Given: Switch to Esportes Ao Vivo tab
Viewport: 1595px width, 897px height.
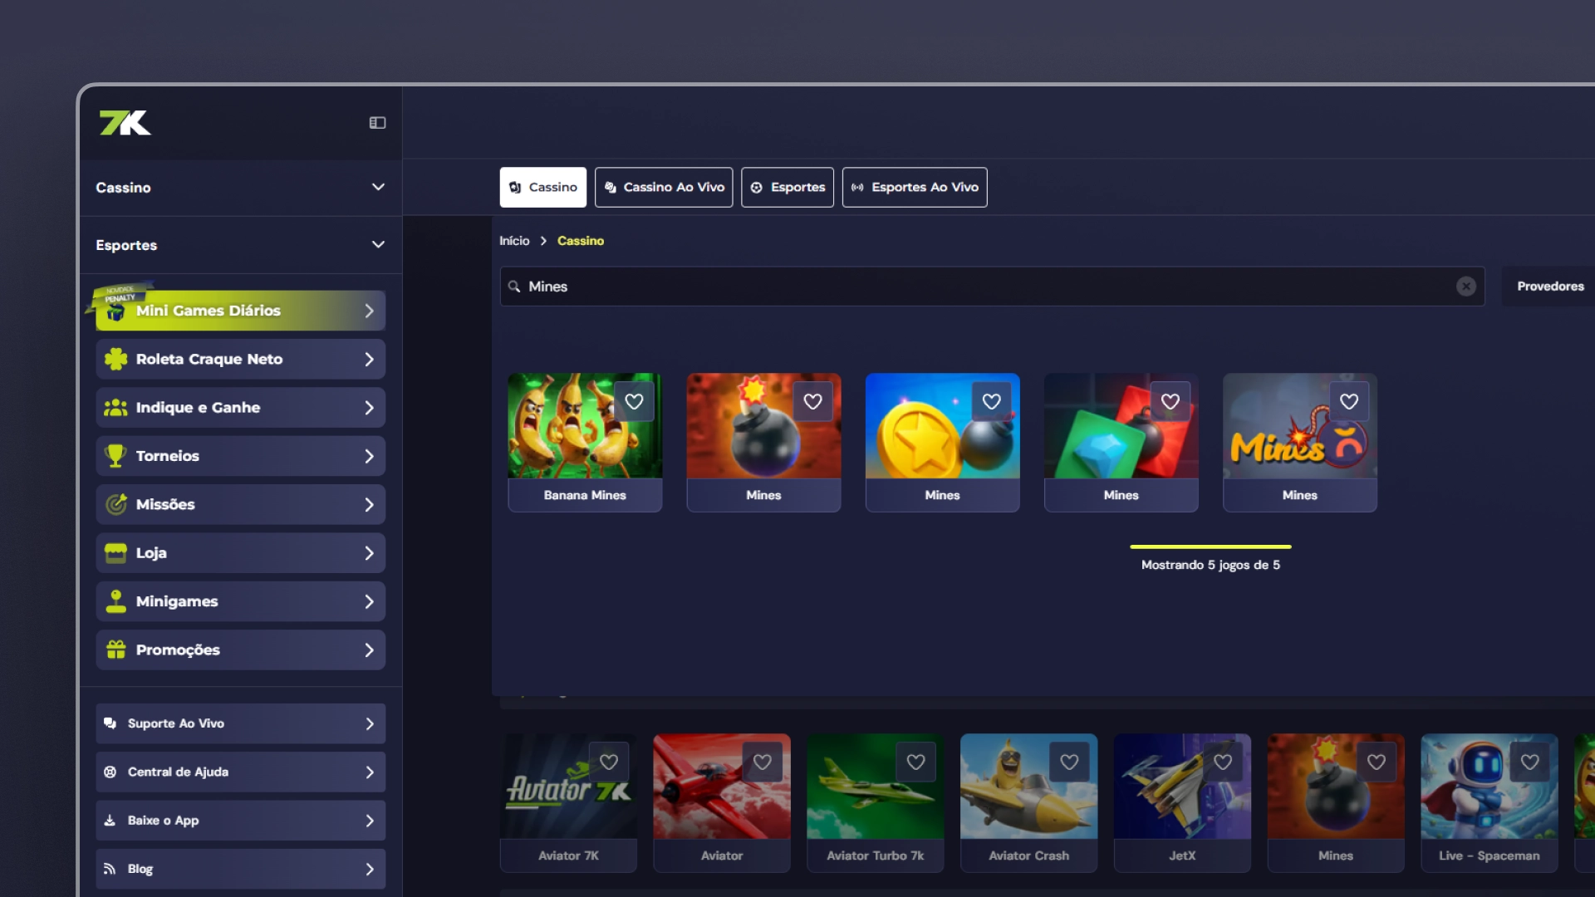Looking at the screenshot, I should 915,188.
